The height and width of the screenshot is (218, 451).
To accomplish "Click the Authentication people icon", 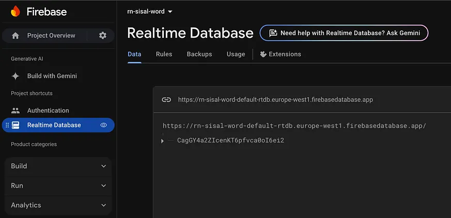I will [x=15, y=111].
